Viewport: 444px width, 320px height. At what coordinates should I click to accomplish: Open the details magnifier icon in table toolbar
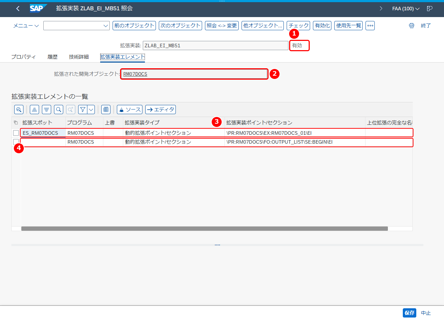(19, 110)
